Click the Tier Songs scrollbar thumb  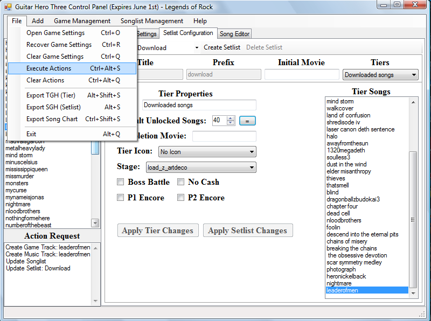[x=413, y=220]
